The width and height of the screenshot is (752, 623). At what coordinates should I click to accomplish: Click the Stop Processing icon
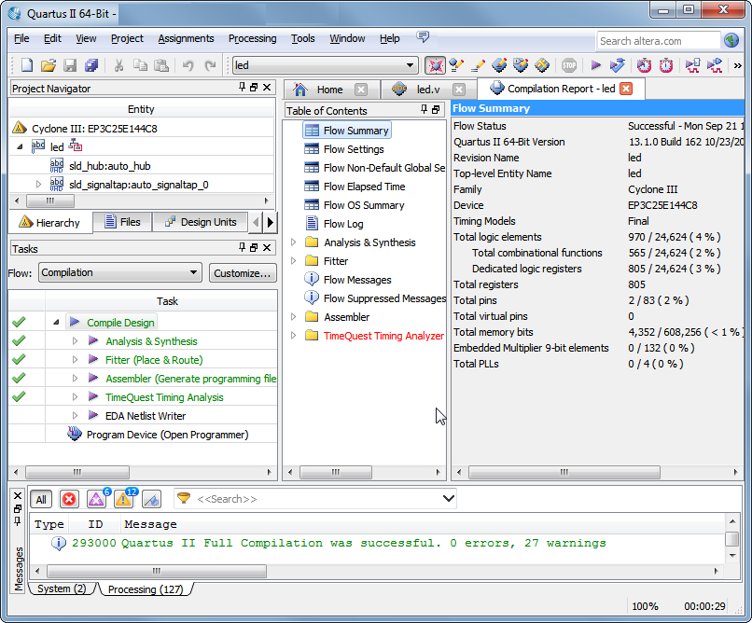click(569, 65)
